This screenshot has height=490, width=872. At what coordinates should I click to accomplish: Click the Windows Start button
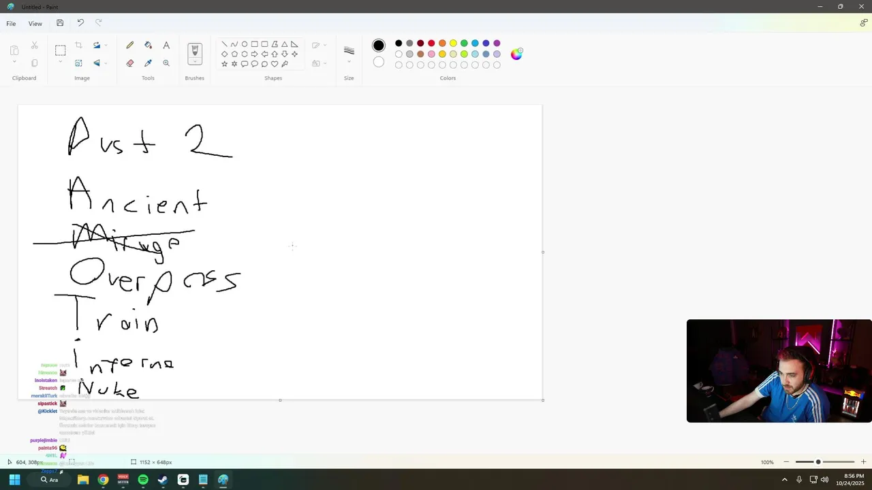coord(14,480)
